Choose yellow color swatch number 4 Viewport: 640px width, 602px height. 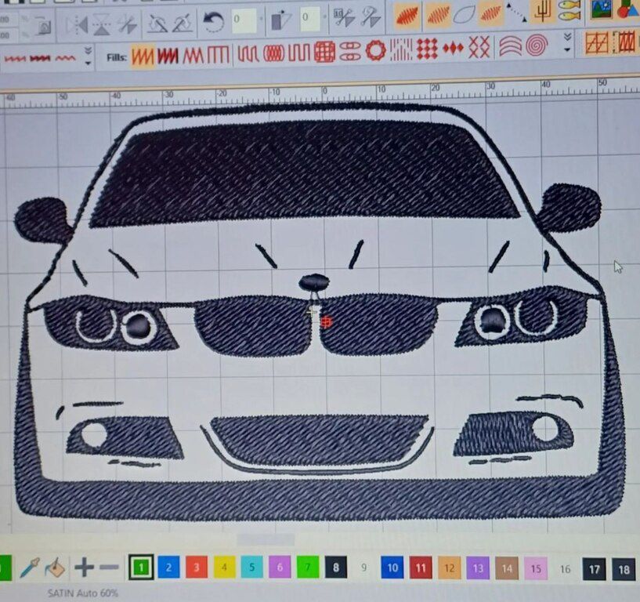point(224,567)
